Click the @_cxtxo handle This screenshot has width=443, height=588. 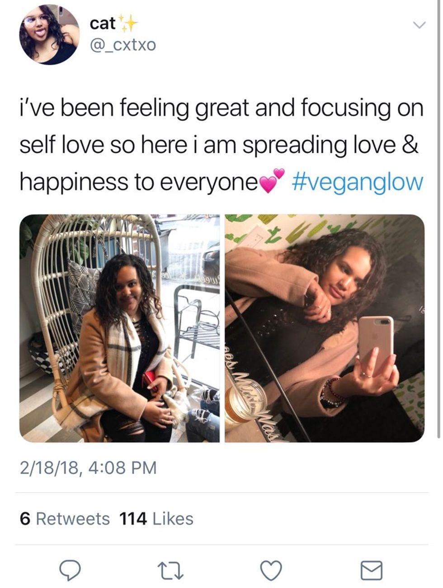coord(123,44)
